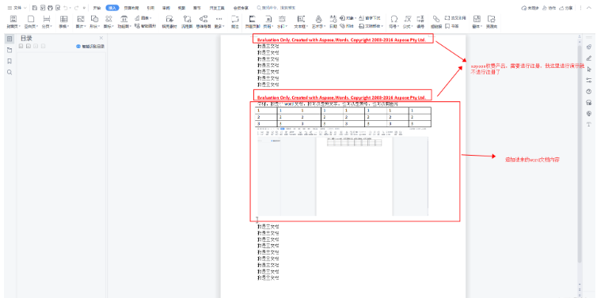The image size is (597, 298).
Task: Click the magnifier search icon in left sidebar
Action: coord(10,72)
